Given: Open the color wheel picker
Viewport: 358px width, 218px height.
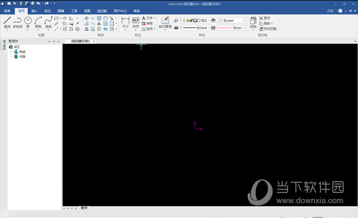Looking at the screenshot, I should click(x=213, y=20).
